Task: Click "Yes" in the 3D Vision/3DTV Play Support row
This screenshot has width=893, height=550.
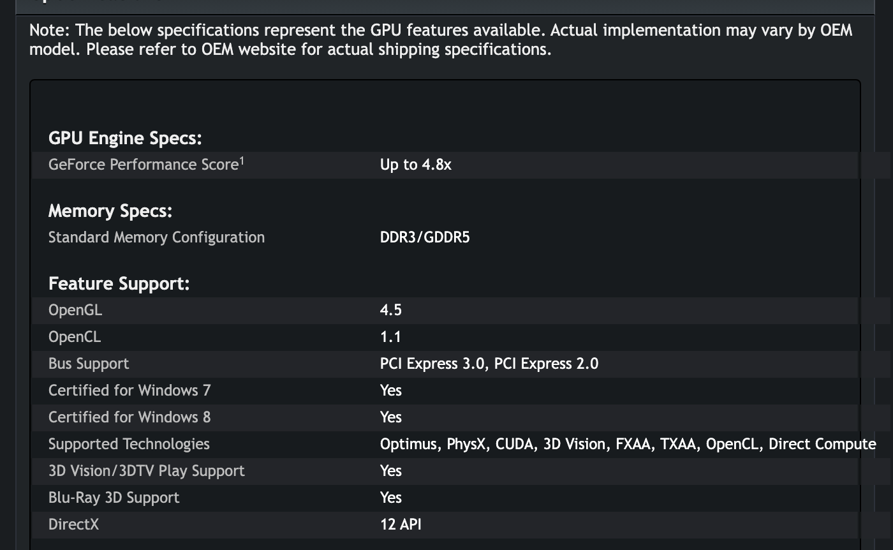Action: 391,471
